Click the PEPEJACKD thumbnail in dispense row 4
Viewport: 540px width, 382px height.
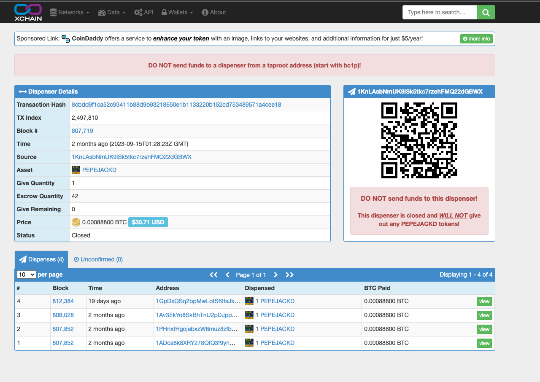tap(249, 301)
